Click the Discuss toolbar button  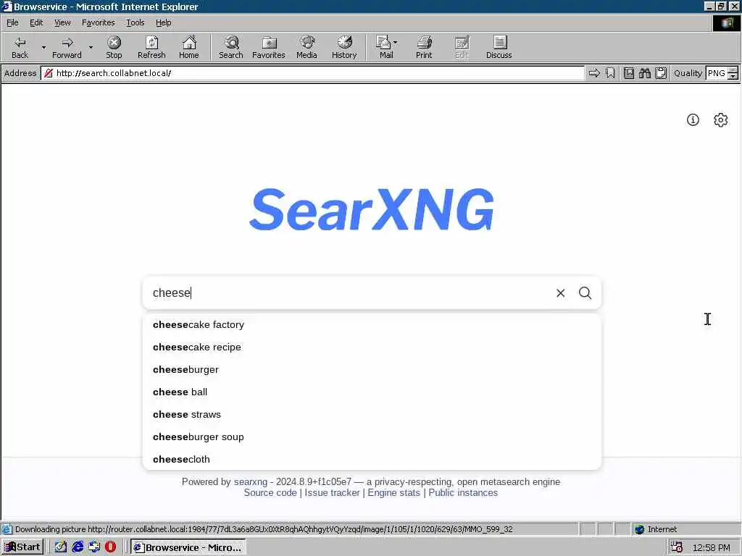499,47
